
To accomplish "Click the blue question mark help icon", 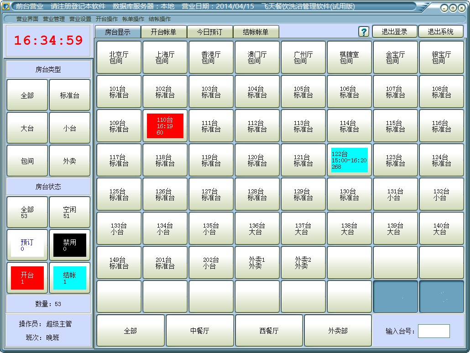I will pyautogui.click(x=364, y=31).
